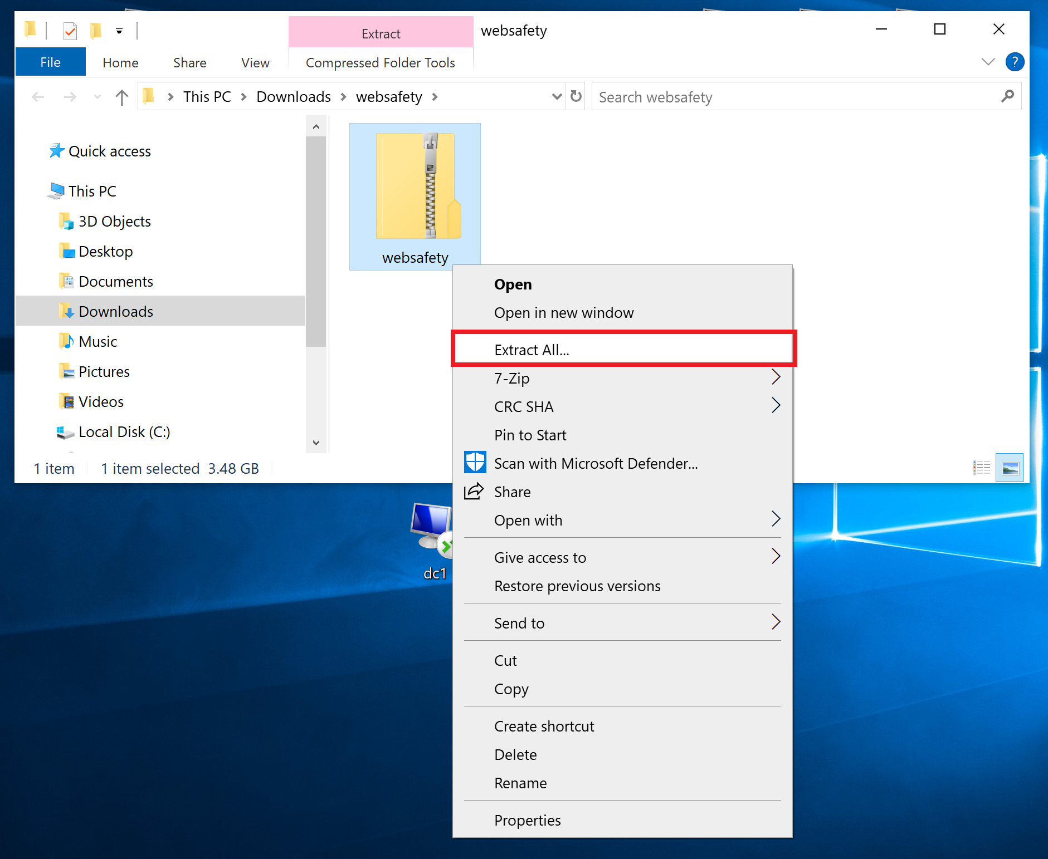This screenshot has height=859, width=1048.
Task: Go up one folder level
Action: pyautogui.click(x=121, y=97)
